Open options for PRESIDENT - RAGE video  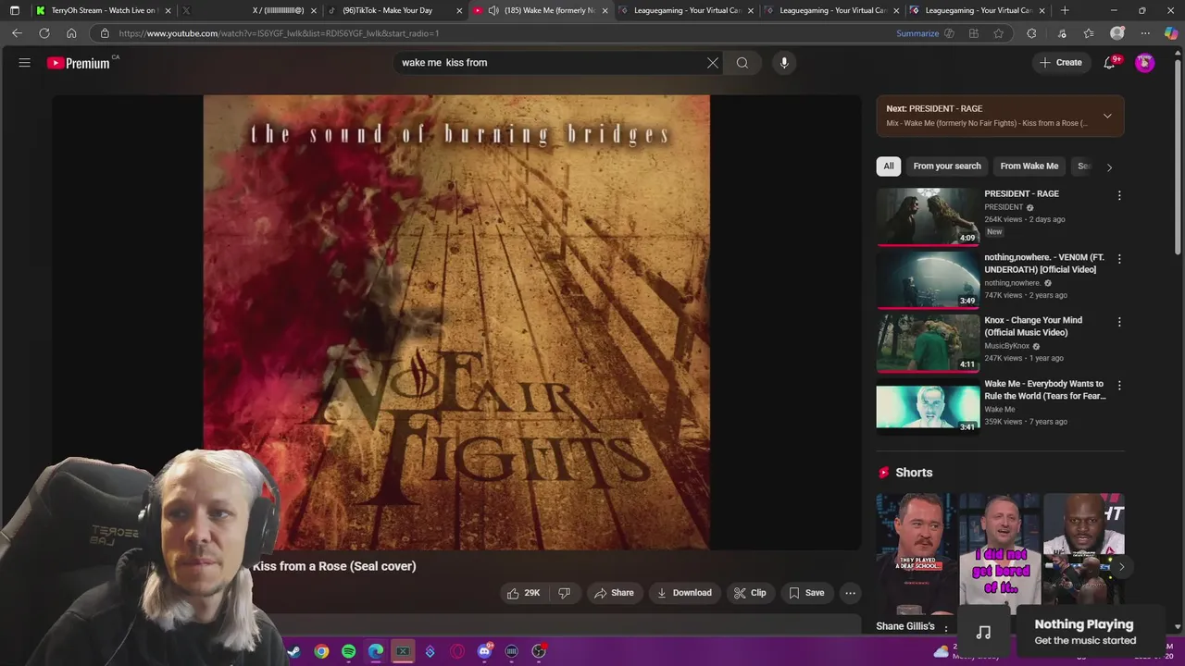pyautogui.click(x=1119, y=195)
